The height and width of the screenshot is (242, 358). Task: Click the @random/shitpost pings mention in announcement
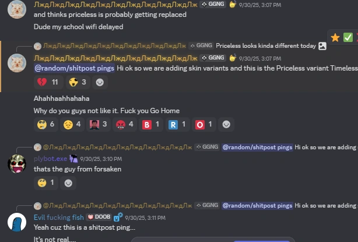coord(74,68)
